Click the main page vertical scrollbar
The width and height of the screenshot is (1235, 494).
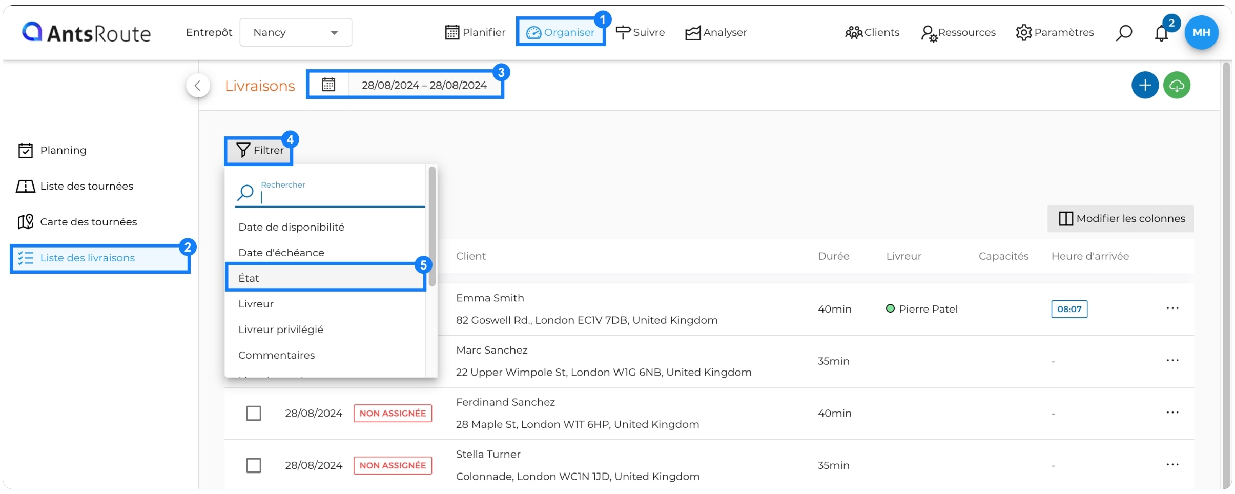pos(1226,274)
